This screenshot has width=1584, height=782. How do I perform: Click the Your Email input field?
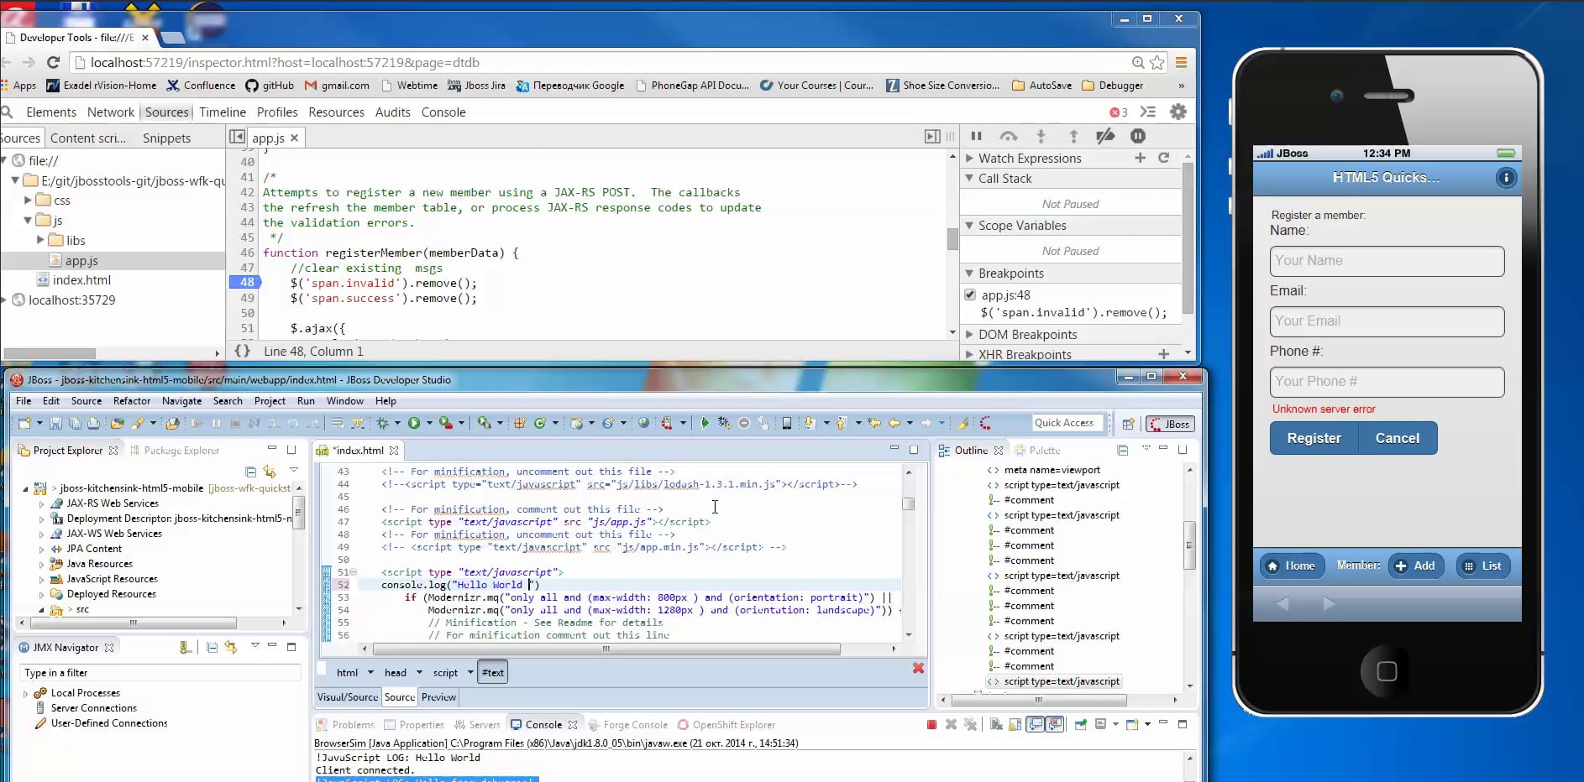pos(1387,321)
